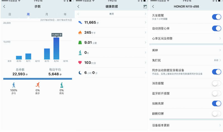Tap the blue shoe steps icon
Screen dimensions: 223x132
80,23
